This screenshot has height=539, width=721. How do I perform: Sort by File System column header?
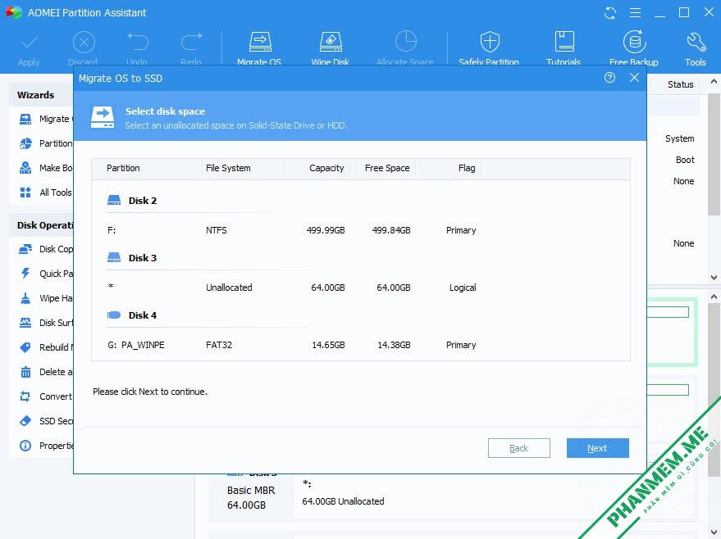(x=243, y=168)
